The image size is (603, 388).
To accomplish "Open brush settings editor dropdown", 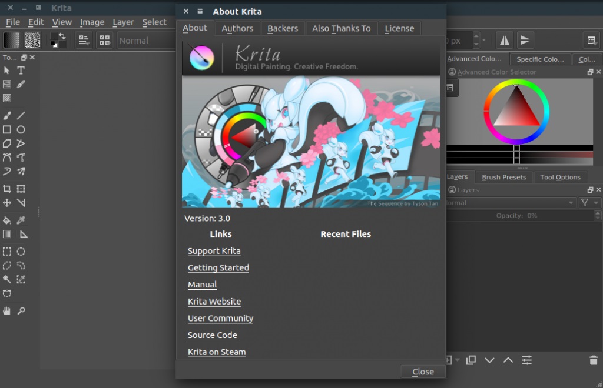I will [84, 41].
